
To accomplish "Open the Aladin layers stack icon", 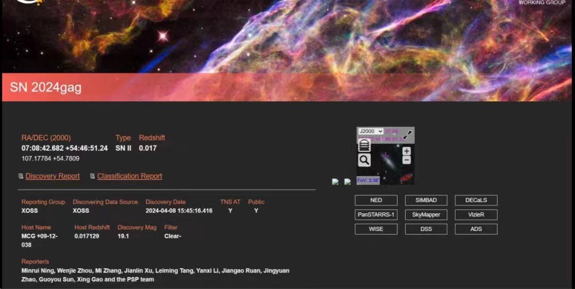I will coord(364,145).
